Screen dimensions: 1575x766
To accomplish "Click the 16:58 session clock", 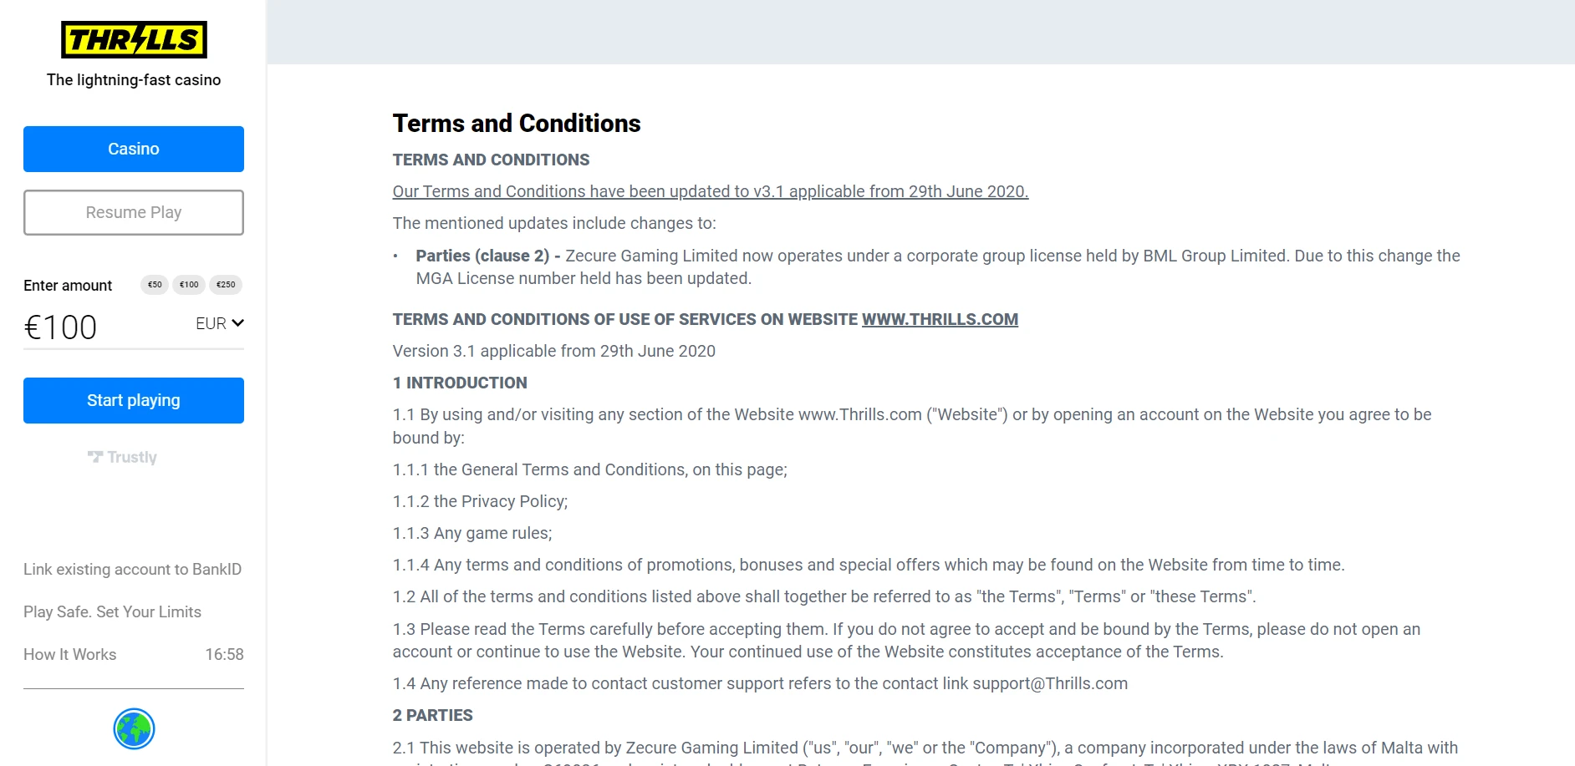I will (224, 654).
